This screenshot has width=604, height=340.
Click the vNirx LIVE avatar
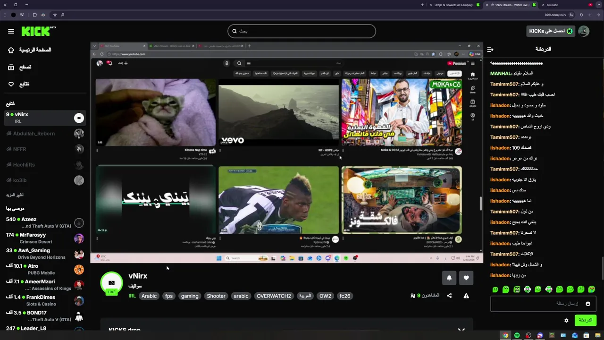(x=111, y=283)
